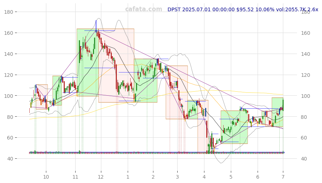The height and width of the screenshot is (183, 322).
Task: Click the 140 label on right price axis
Action: click(306, 54)
